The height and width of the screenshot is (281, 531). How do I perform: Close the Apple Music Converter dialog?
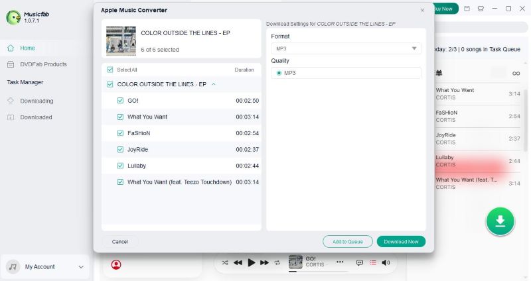(x=422, y=10)
